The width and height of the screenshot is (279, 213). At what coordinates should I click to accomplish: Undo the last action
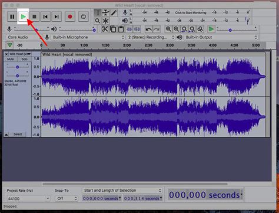(148, 29)
